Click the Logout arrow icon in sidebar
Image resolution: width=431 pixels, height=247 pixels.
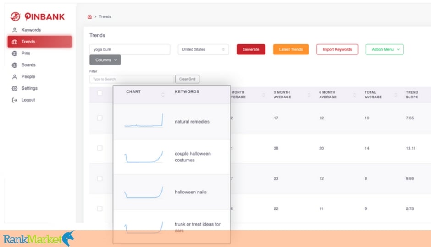pyautogui.click(x=15, y=100)
